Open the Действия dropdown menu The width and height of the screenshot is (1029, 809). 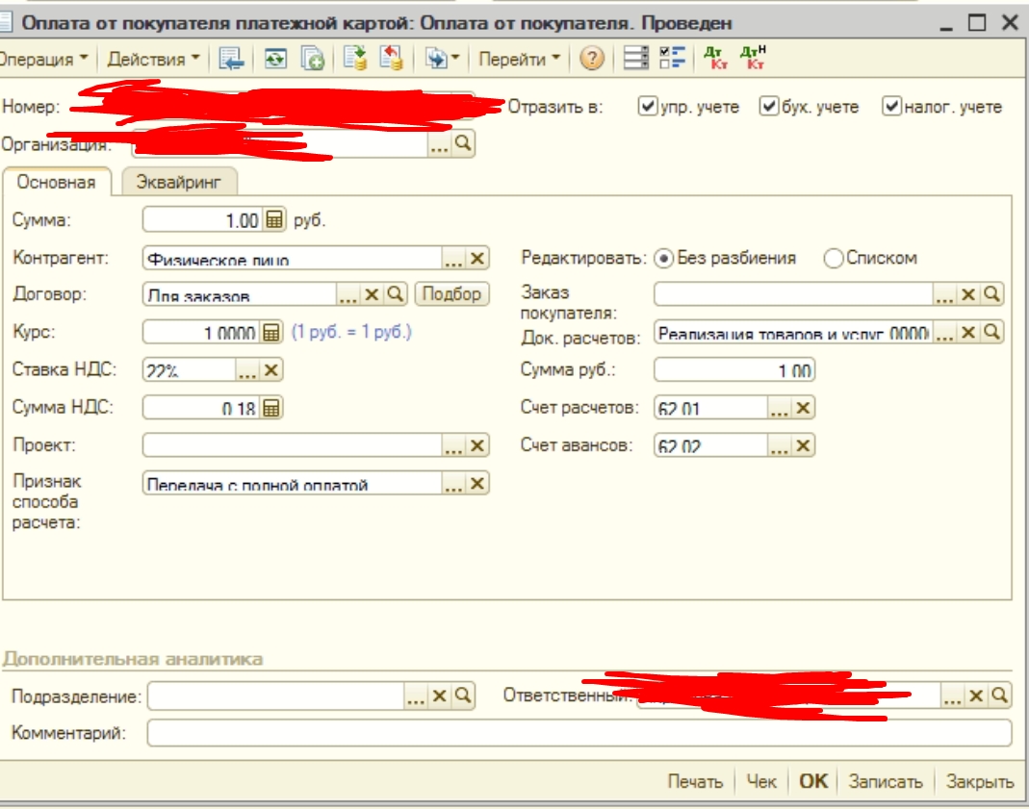154,60
